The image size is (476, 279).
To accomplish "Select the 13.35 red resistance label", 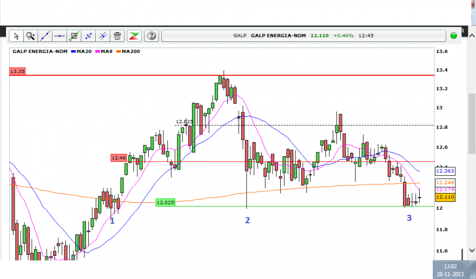I will point(17,71).
